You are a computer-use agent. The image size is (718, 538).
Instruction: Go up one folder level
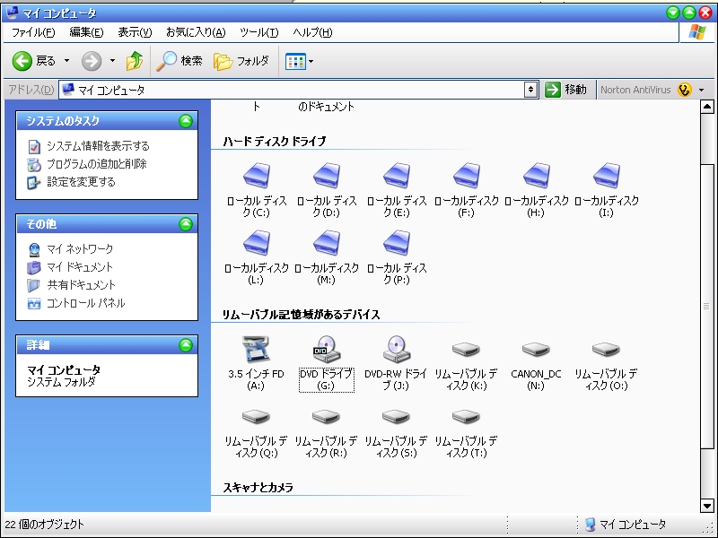coord(134,61)
